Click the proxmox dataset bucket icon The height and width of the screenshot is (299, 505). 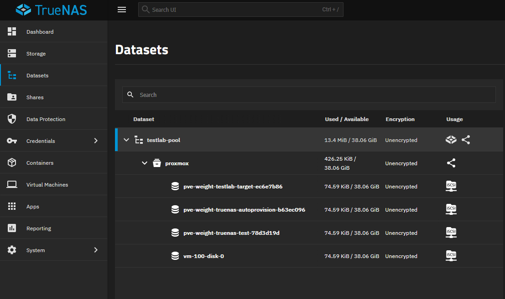tap(157, 163)
